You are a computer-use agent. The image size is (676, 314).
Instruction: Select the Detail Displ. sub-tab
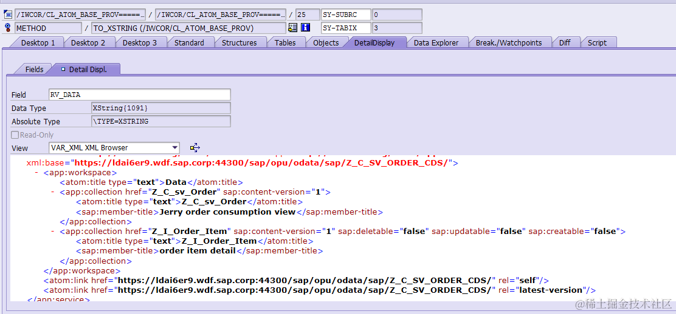[x=84, y=69]
